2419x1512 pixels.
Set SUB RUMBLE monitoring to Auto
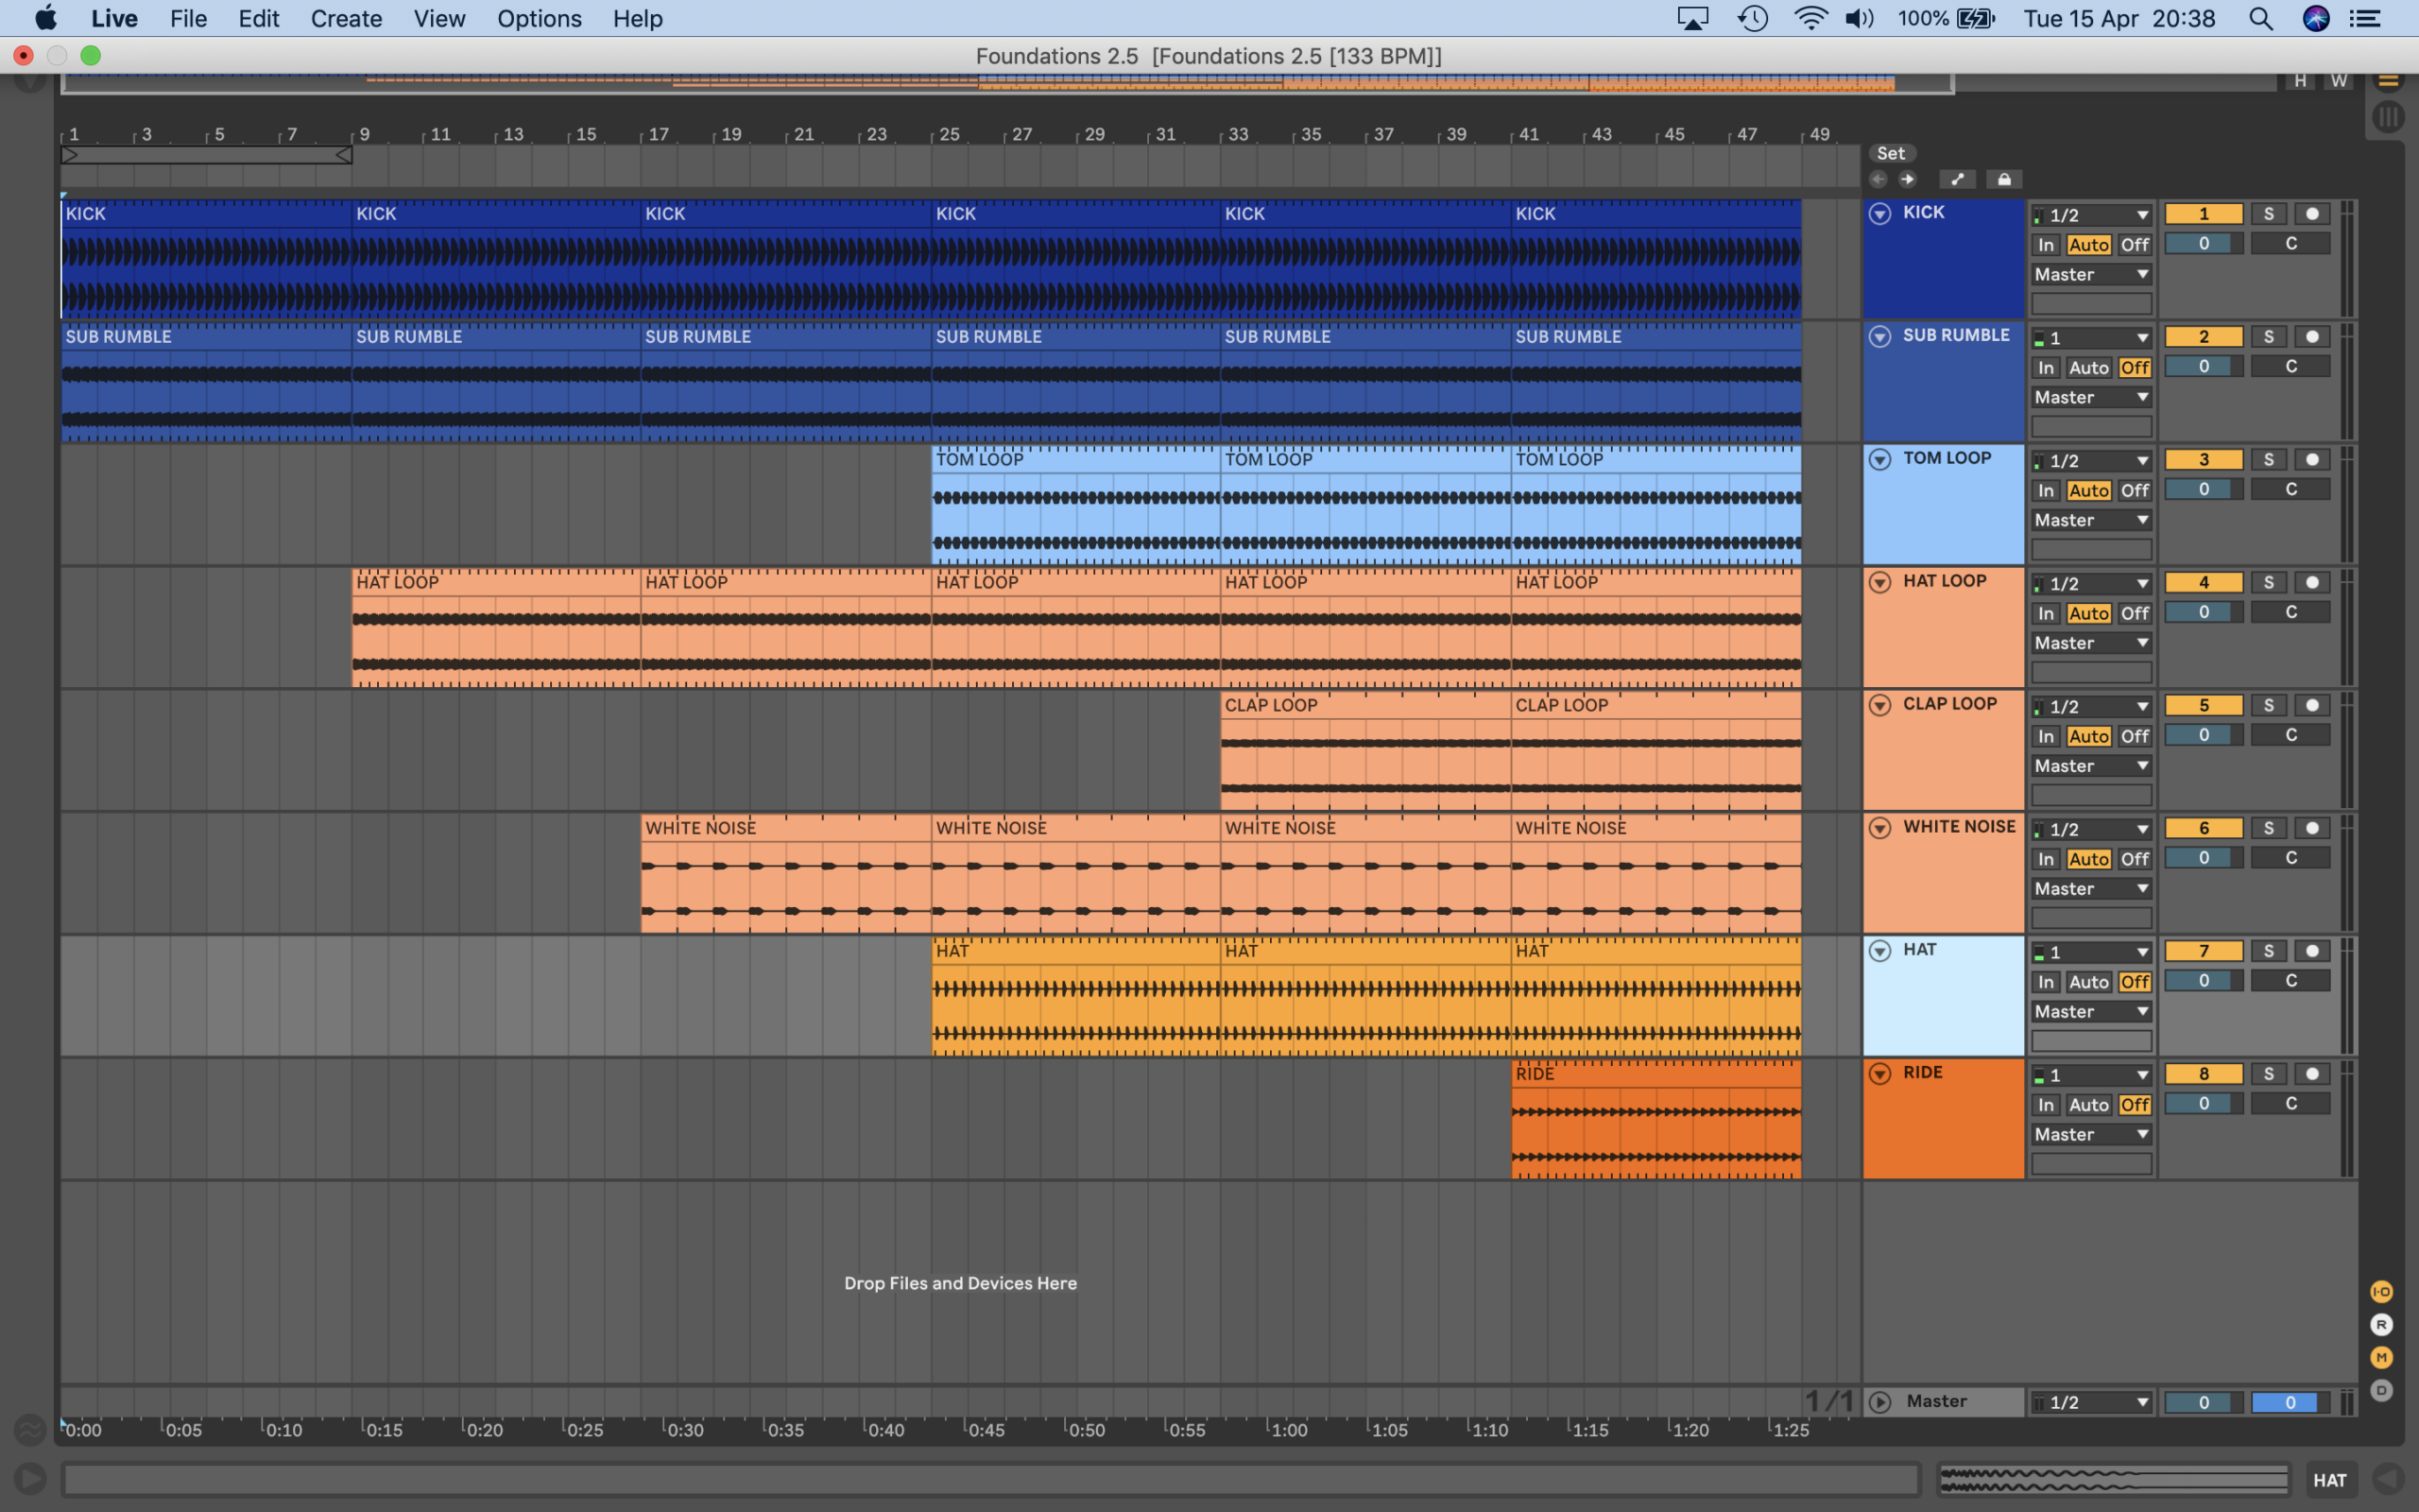(2088, 368)
